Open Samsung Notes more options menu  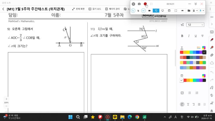[210, 9]
